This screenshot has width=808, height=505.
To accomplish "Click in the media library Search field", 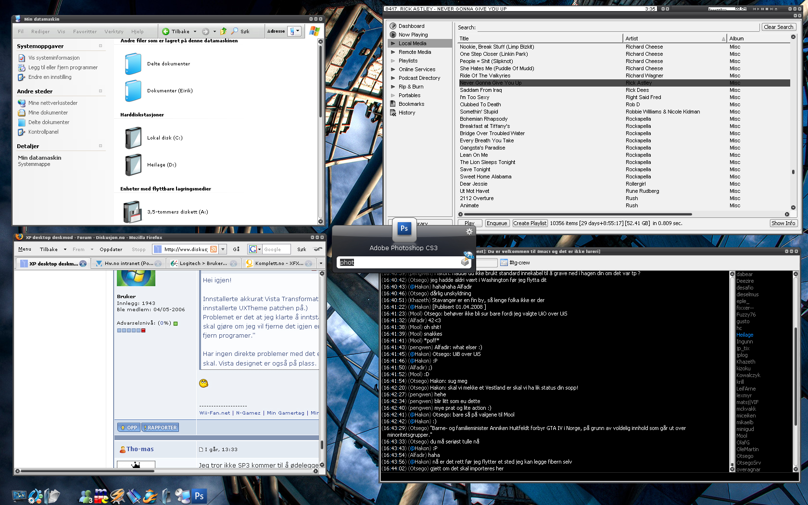I will 618,27.
